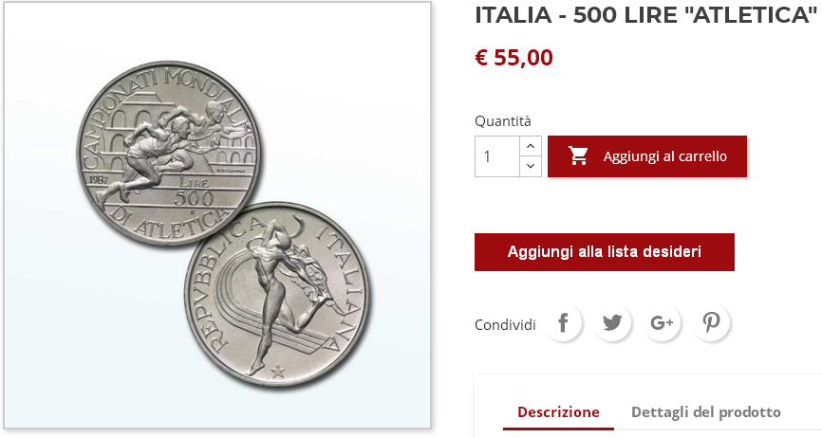Switch to the Descrizione tab
The width and height of the screenshot is (822, 438).
(x=558, y=411)
